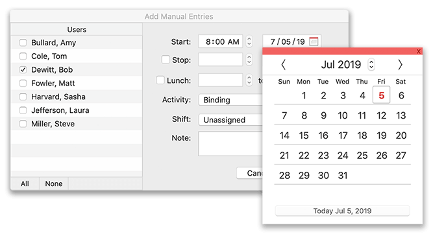Select July 17 in the calendar
Viewport: 433px width, 234px height.
point(343,135)
